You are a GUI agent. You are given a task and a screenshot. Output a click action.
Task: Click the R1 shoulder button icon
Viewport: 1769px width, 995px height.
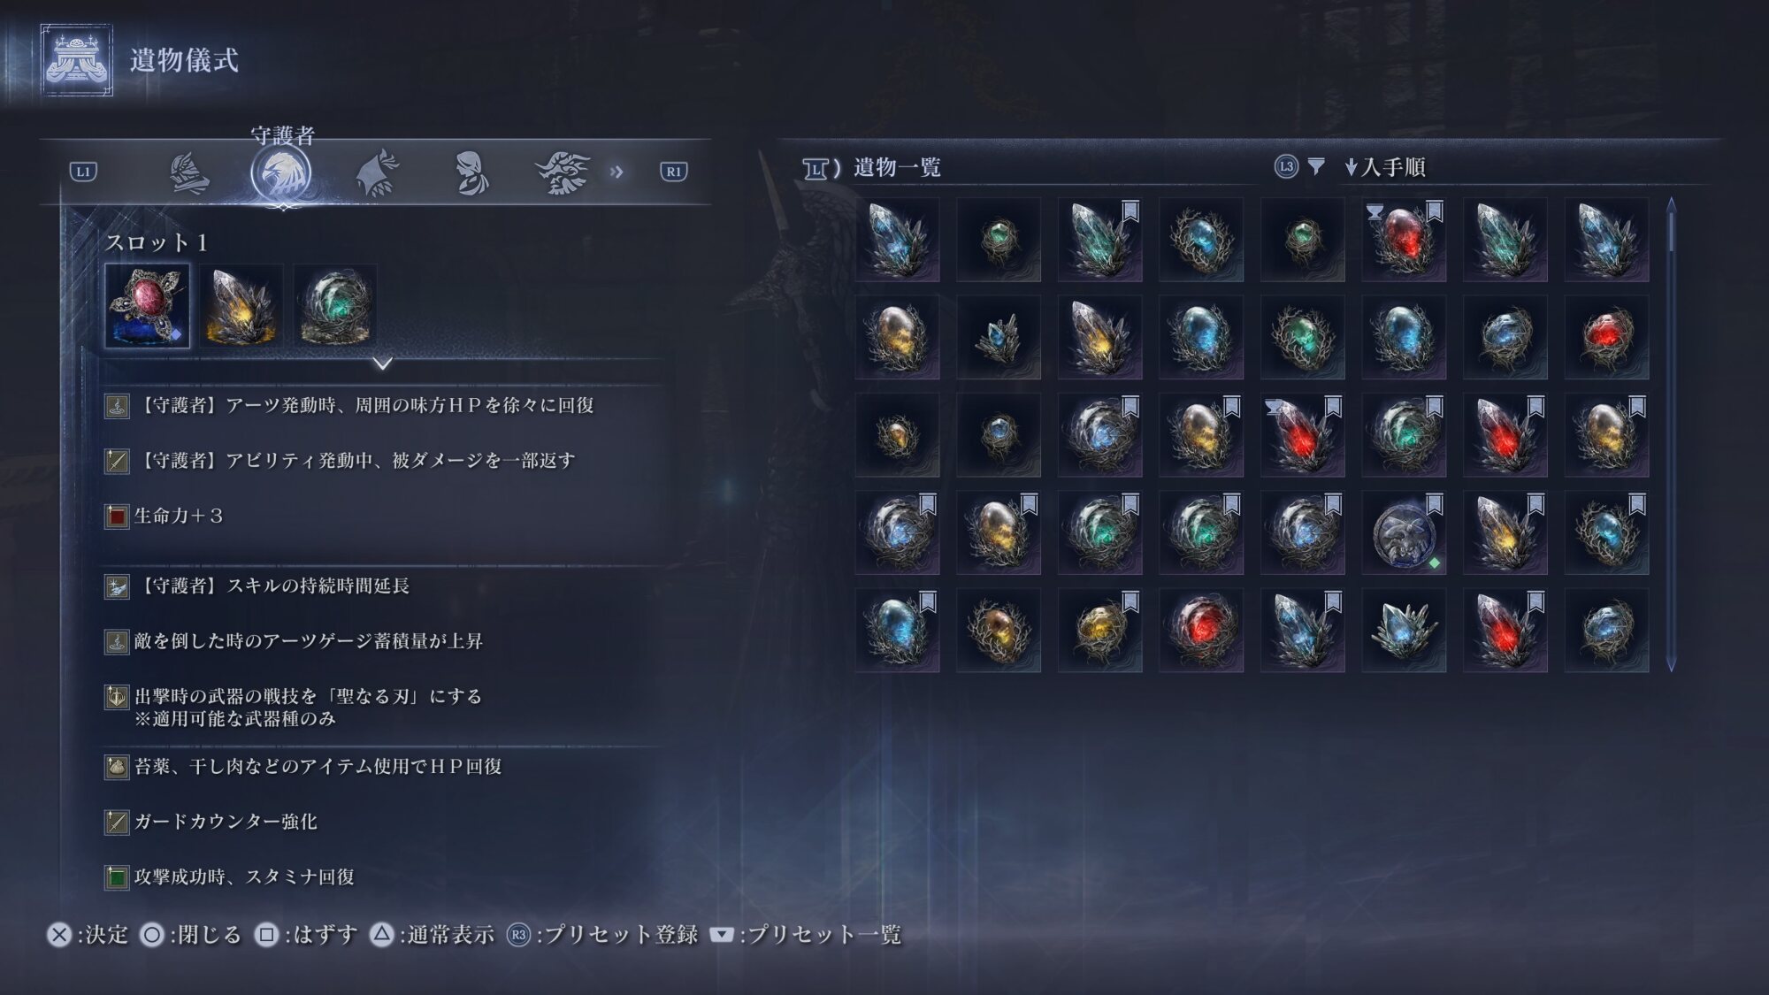click(x=674, y=172)
